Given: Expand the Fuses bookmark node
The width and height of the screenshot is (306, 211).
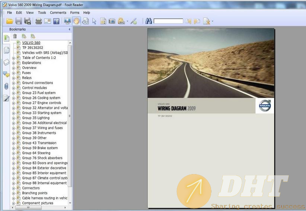Looking at the screenshot, I should pyautogui.click(x=13, y=73).
